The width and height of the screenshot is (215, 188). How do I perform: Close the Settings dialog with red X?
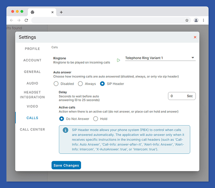pos(195,37)
